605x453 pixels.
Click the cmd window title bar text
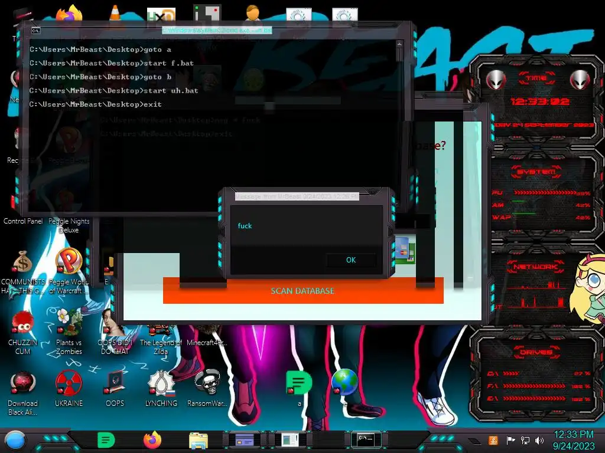(217, 30)
